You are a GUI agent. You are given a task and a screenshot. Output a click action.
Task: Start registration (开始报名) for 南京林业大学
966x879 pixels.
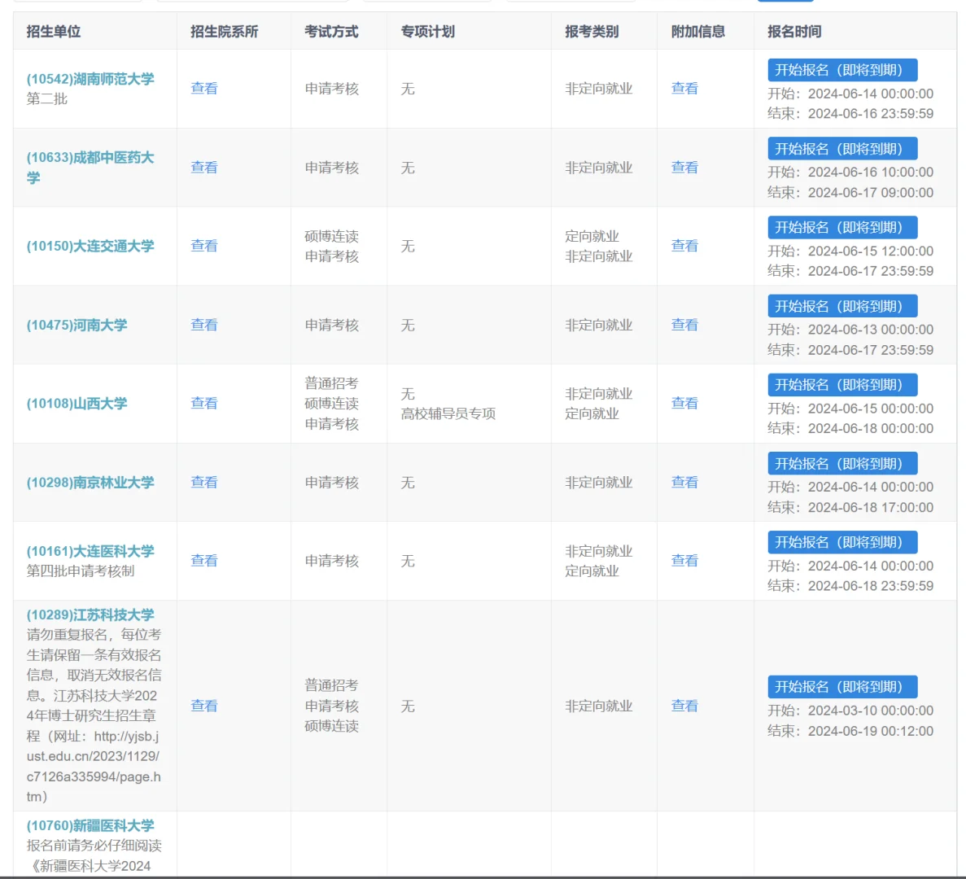[842, 464]
